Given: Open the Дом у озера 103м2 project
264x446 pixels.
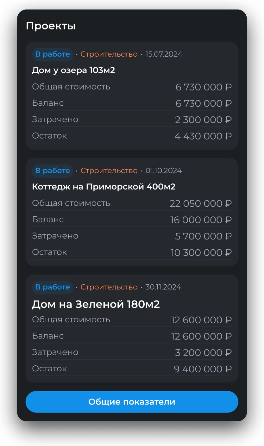Looking at the screenshot, I should click(x=73, y=70).
